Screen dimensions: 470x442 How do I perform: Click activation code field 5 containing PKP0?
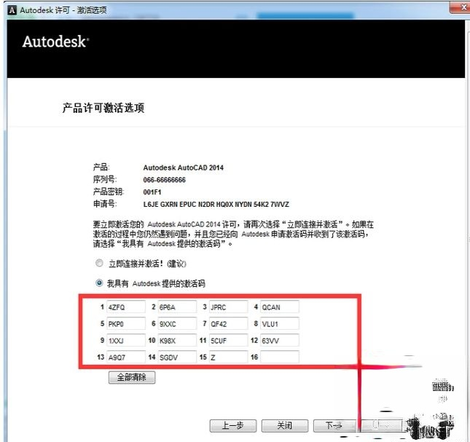[x=126, y=324]
